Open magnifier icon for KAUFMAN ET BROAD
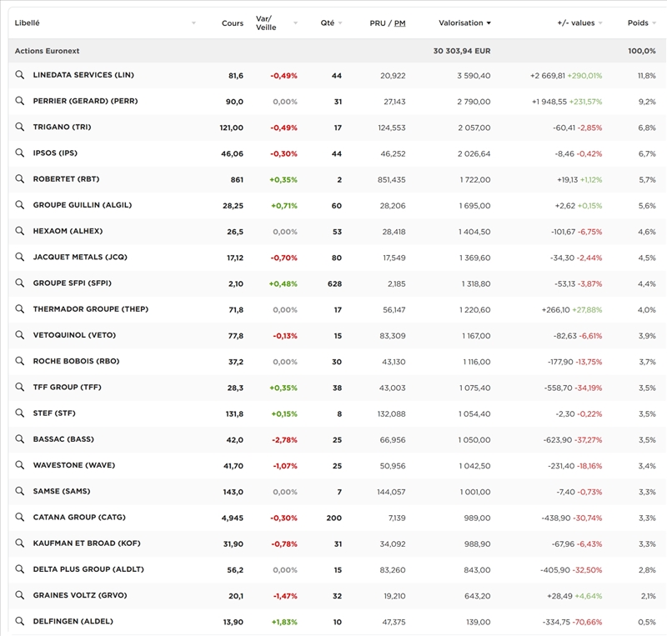 pyautogui.click(x=19, y=543)
